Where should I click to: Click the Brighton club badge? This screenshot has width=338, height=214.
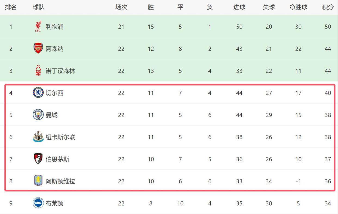[x=38, y=203]
